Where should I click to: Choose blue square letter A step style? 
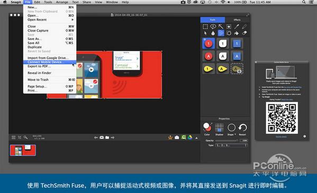click(x=237, y=56)
